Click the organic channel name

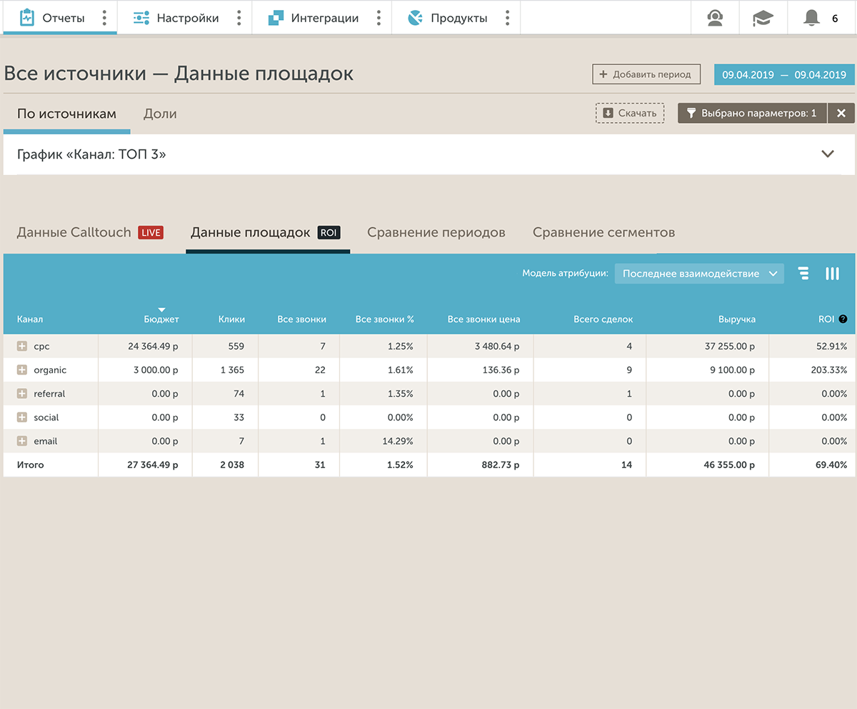pyautogui.click(x=50, y=370)
